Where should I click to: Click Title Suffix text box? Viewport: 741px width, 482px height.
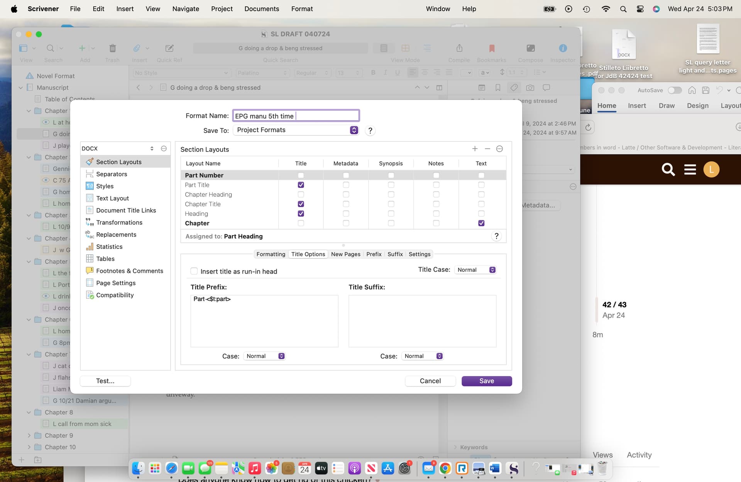click(422, 321)
